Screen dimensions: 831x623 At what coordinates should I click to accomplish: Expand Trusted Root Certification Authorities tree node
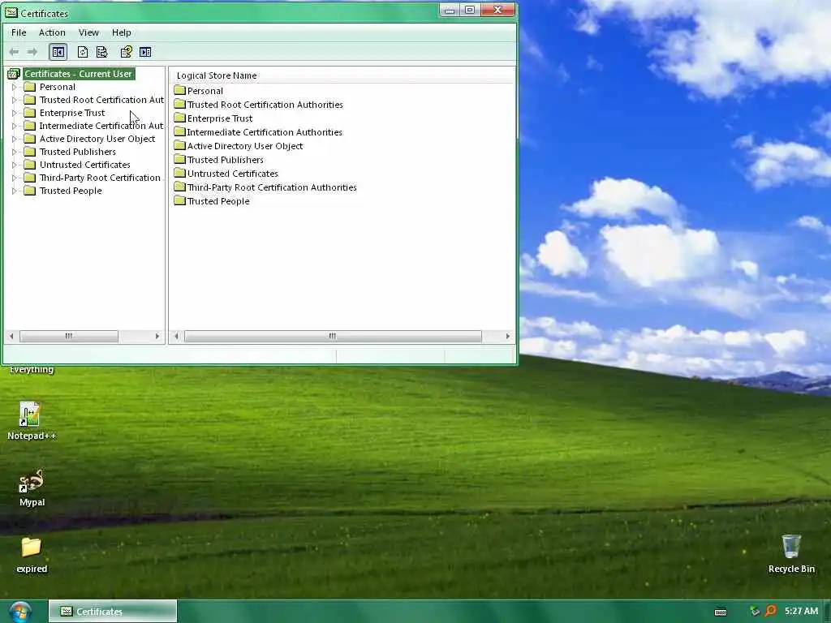click(x=15, y=100)
